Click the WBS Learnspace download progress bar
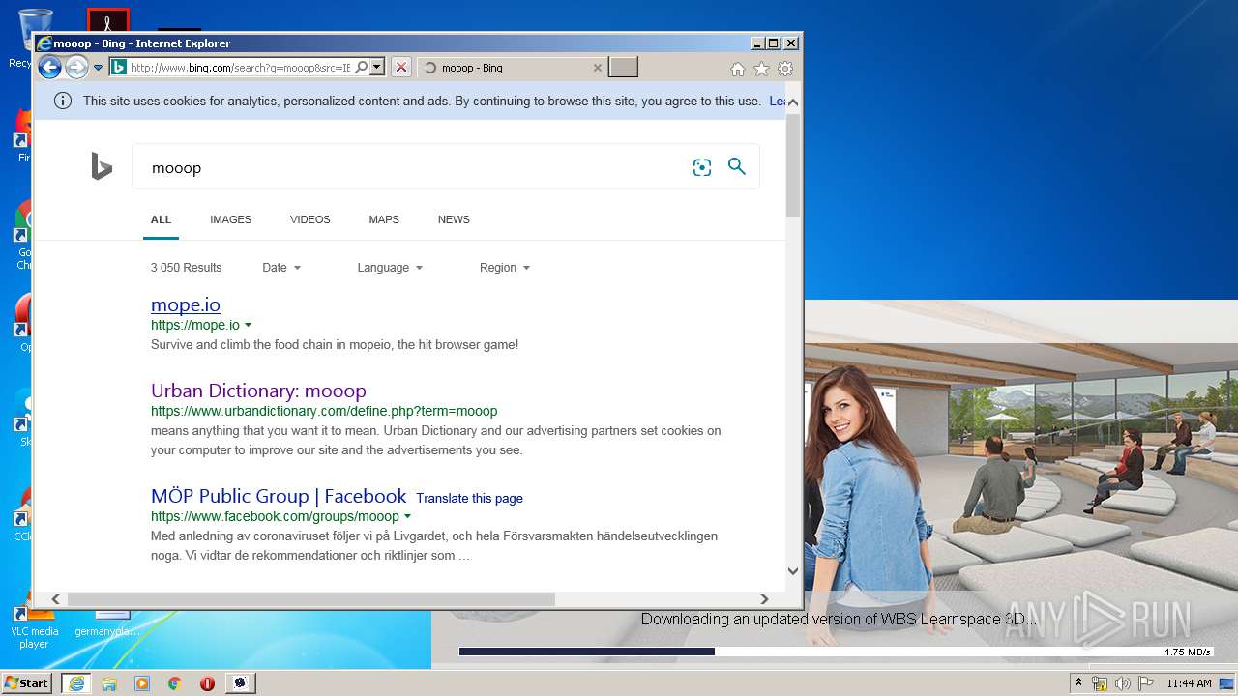Screen dimensions: 1238x696 (836, 652)
